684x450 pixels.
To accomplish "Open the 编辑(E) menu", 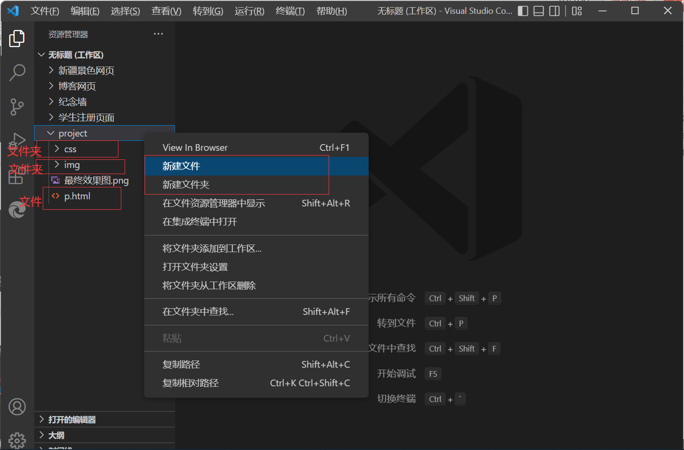I will [x=85, y=11].
